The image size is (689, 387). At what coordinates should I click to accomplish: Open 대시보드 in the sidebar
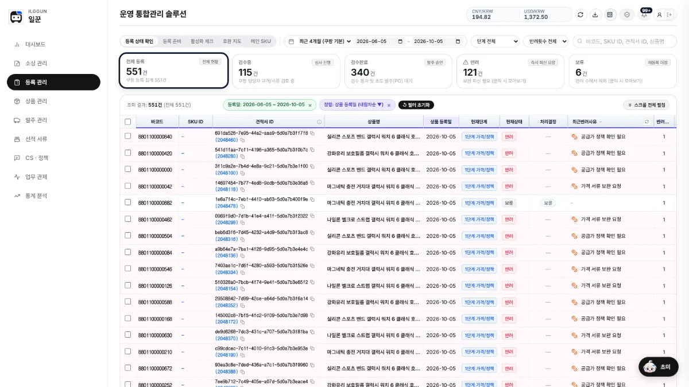53,44
